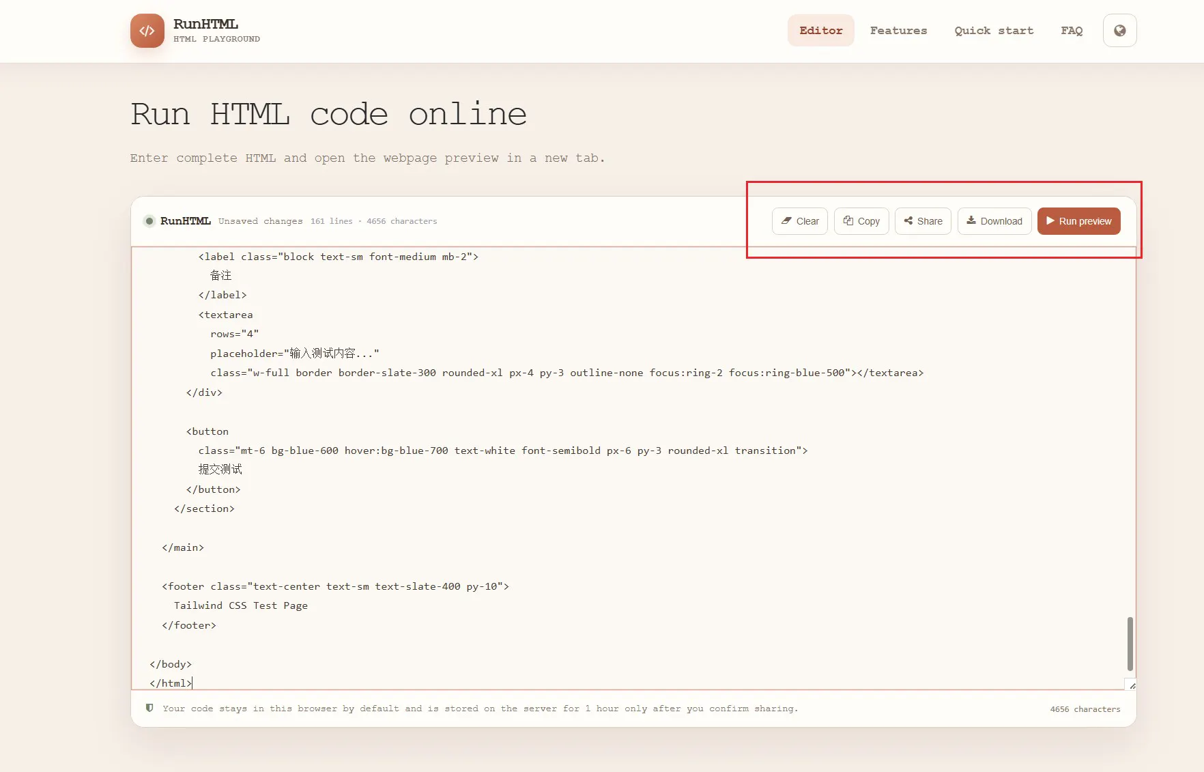Click the '</section>' code line

pos(204,509)
